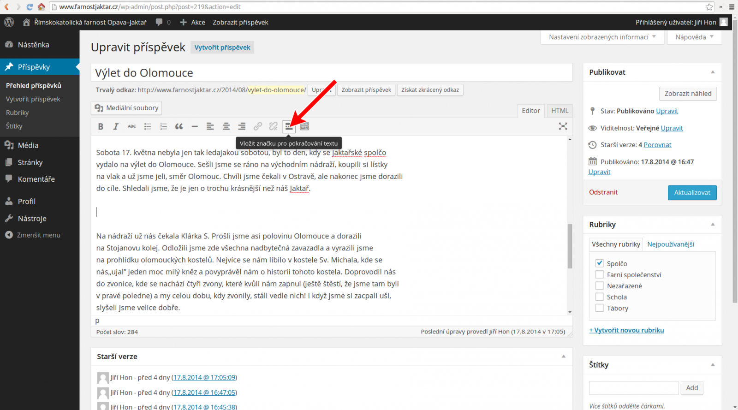
Task: Enter distraction-free fullscreen writing mode
Action: (x=563, y=126)
